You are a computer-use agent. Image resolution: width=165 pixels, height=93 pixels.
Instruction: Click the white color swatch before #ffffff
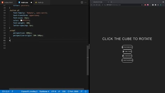21,20
